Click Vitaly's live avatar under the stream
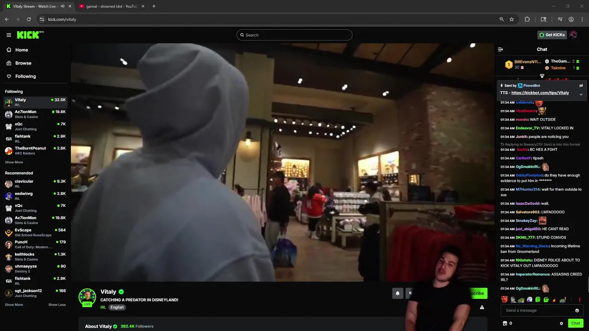 (87, 297)
